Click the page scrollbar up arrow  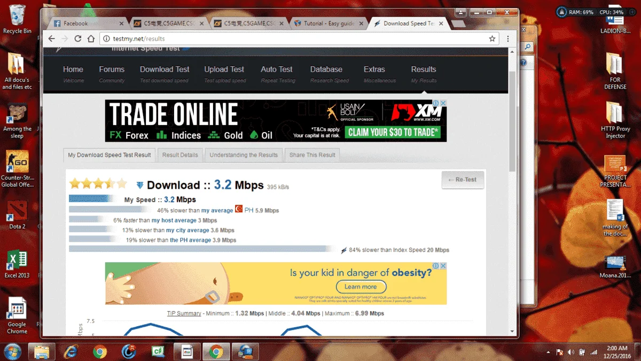512,52
